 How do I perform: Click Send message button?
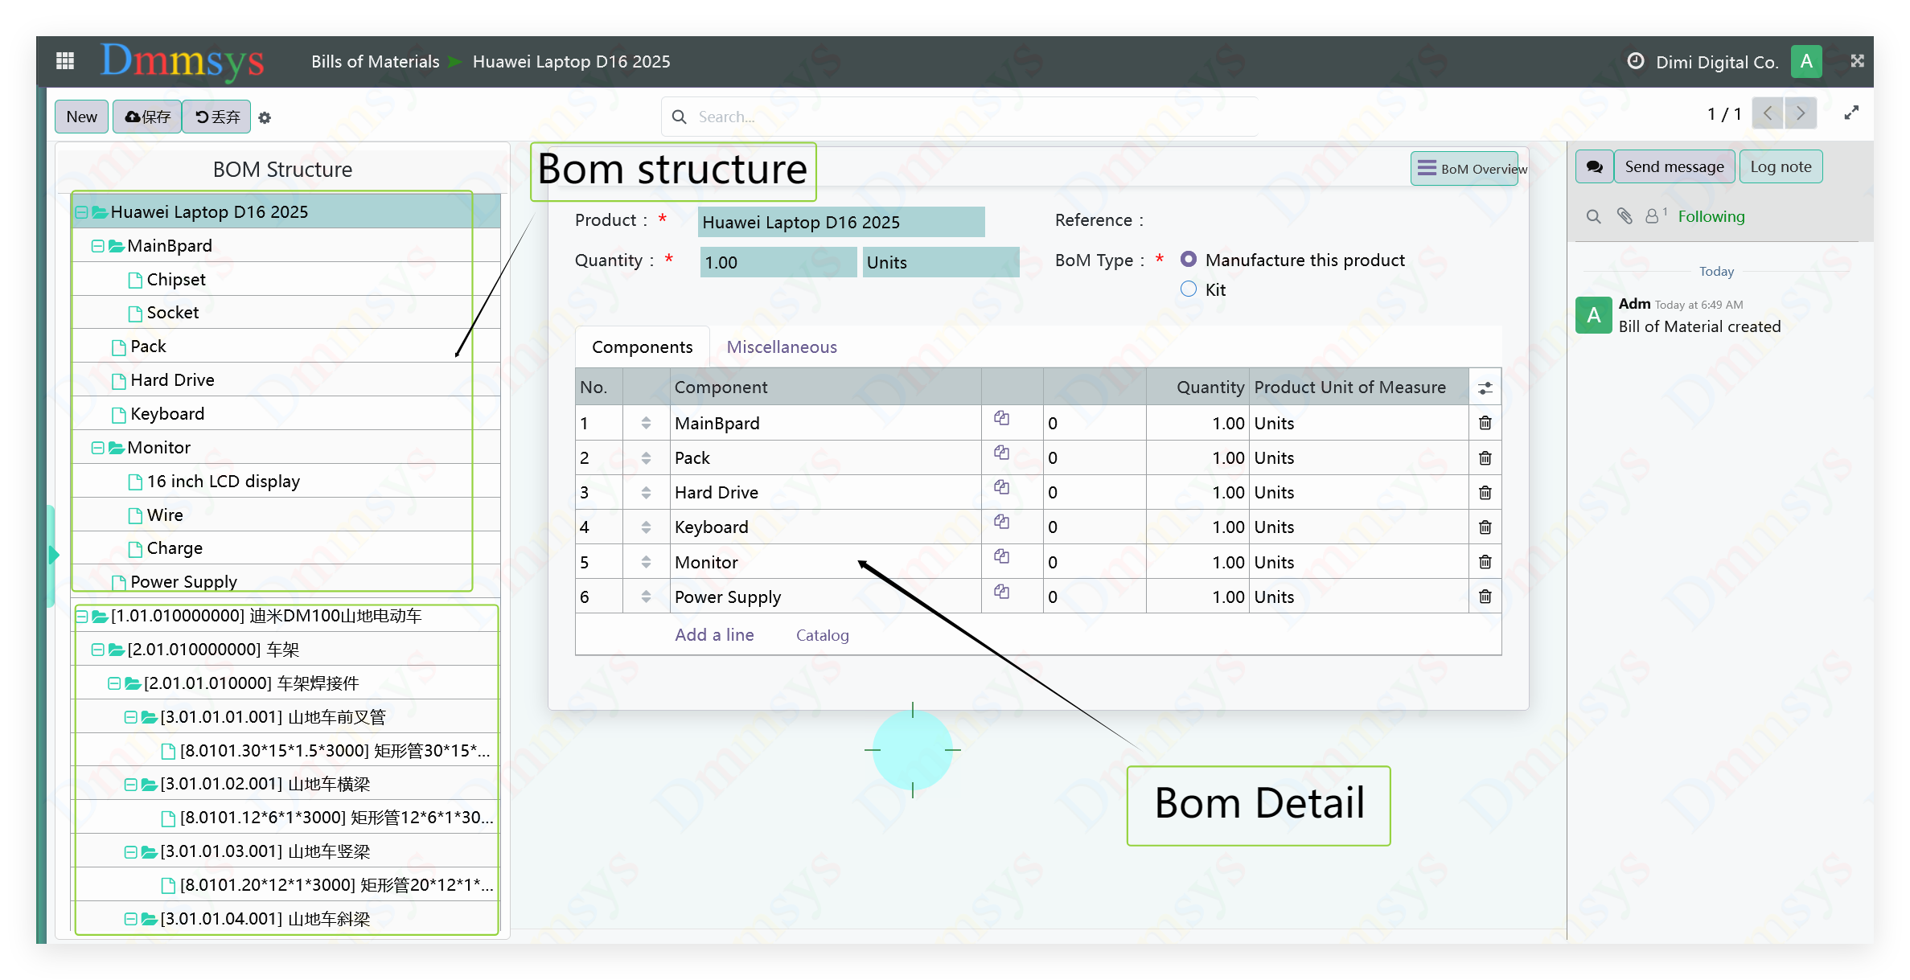(1674, 167)
